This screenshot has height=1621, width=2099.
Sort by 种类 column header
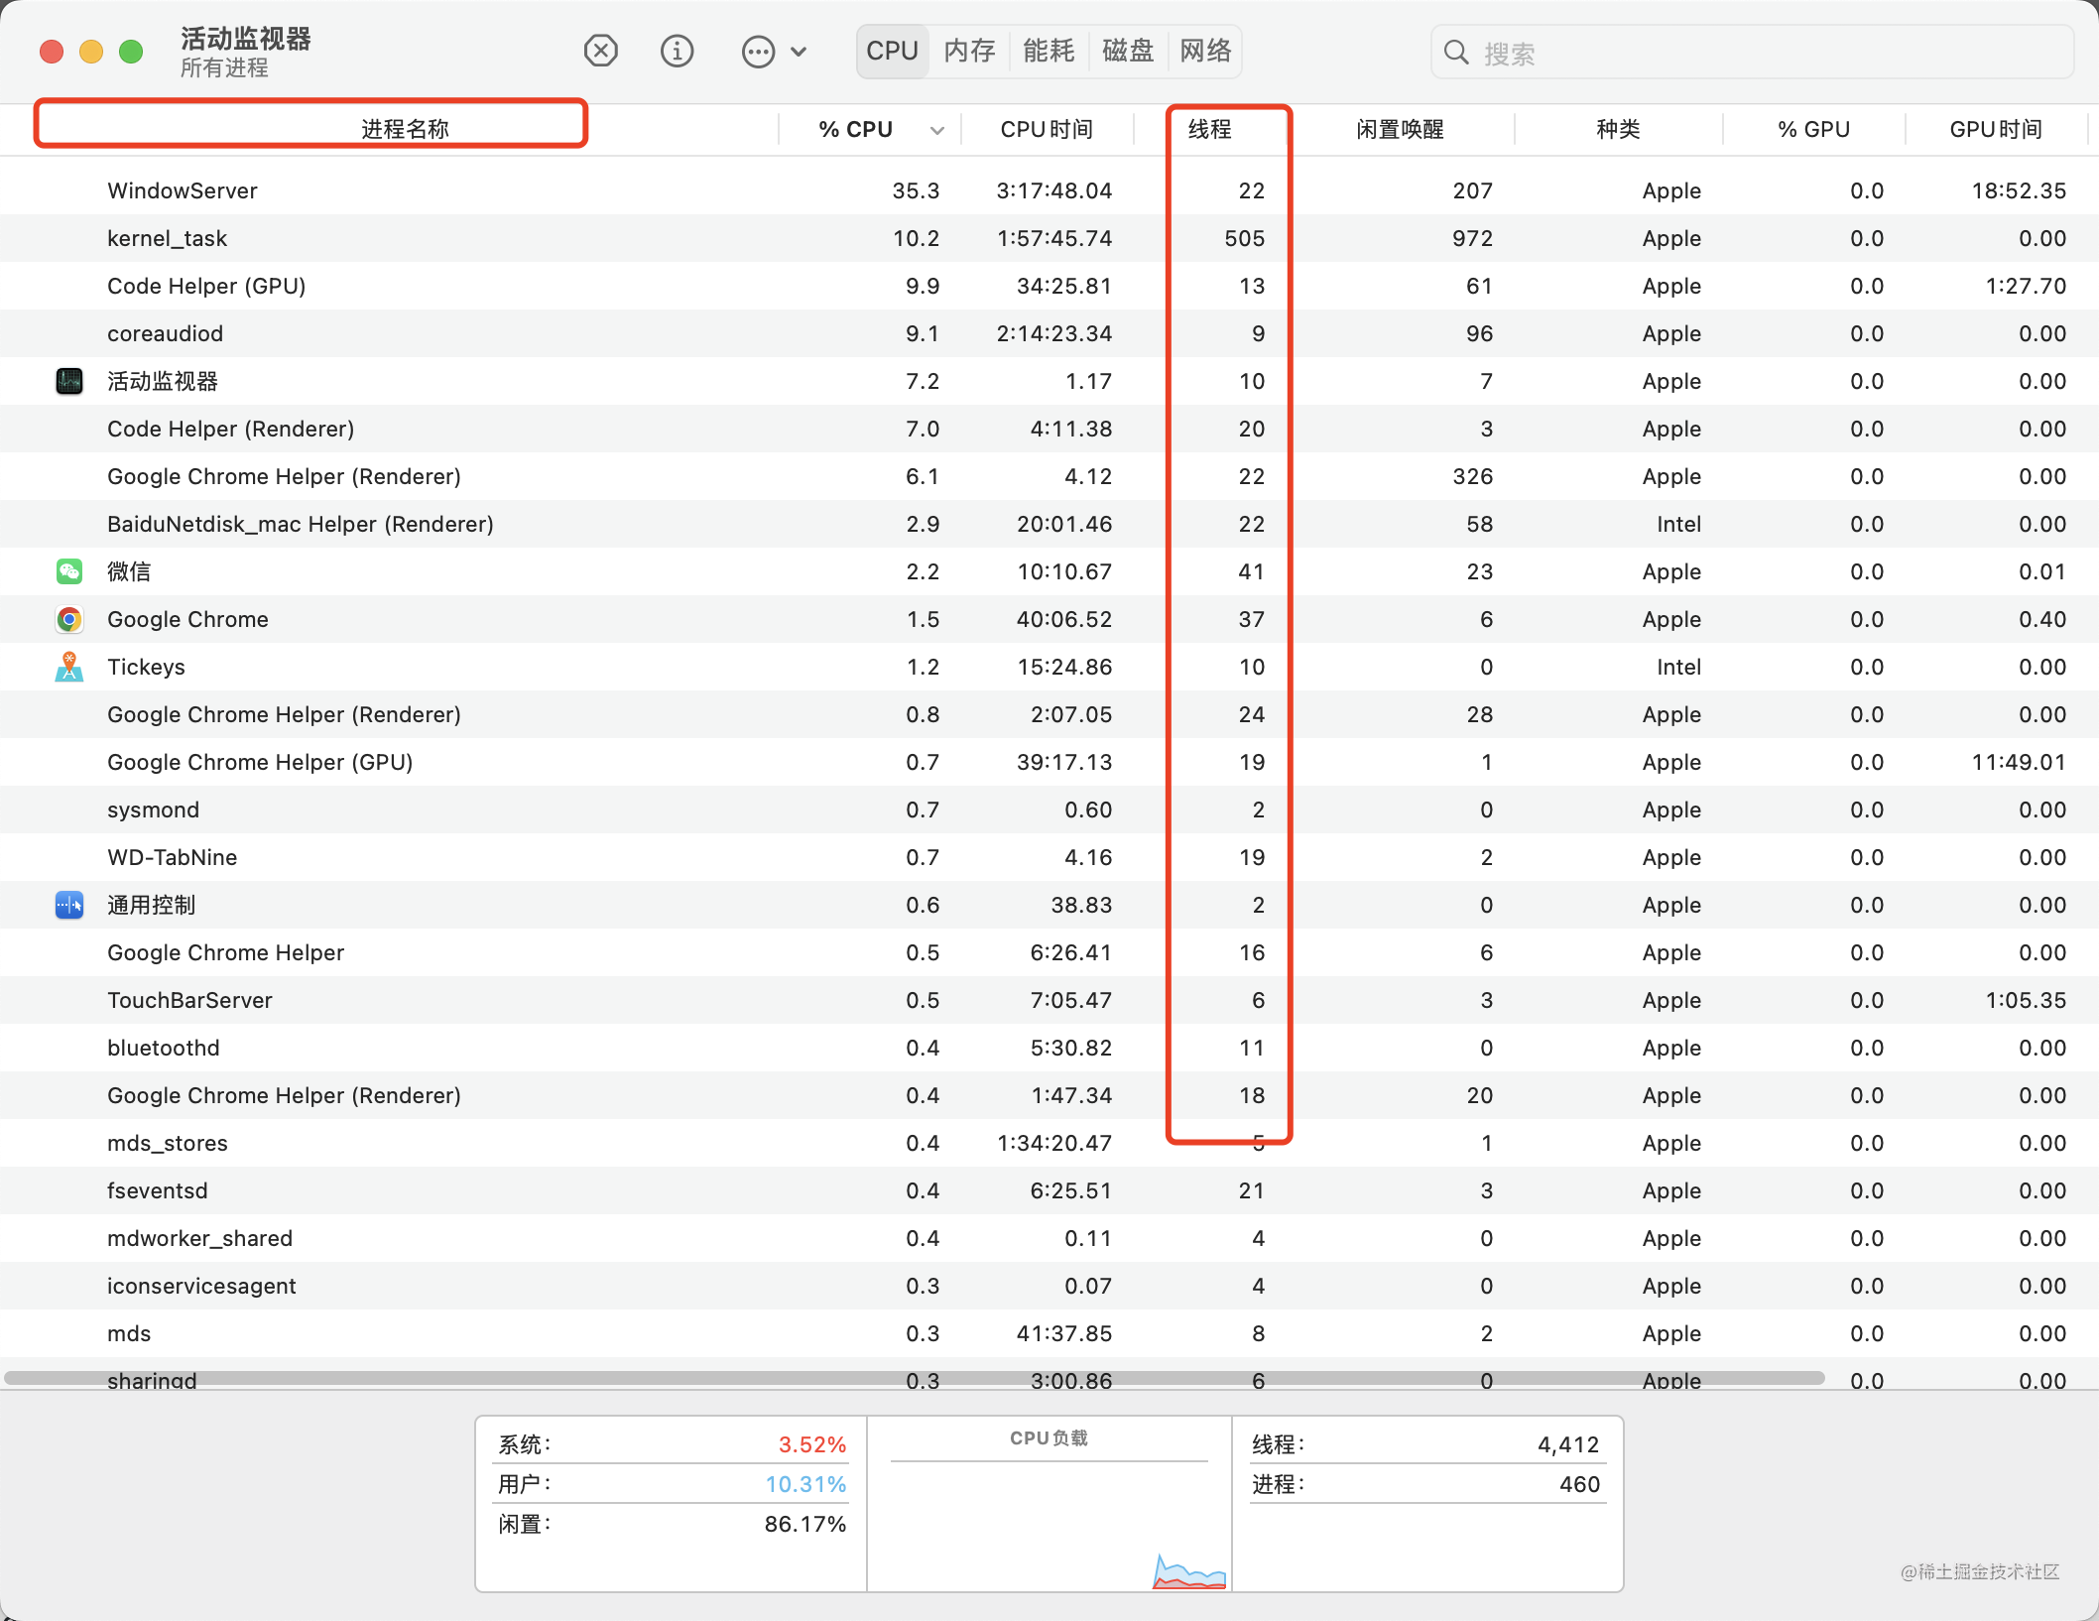point(1618,129)
